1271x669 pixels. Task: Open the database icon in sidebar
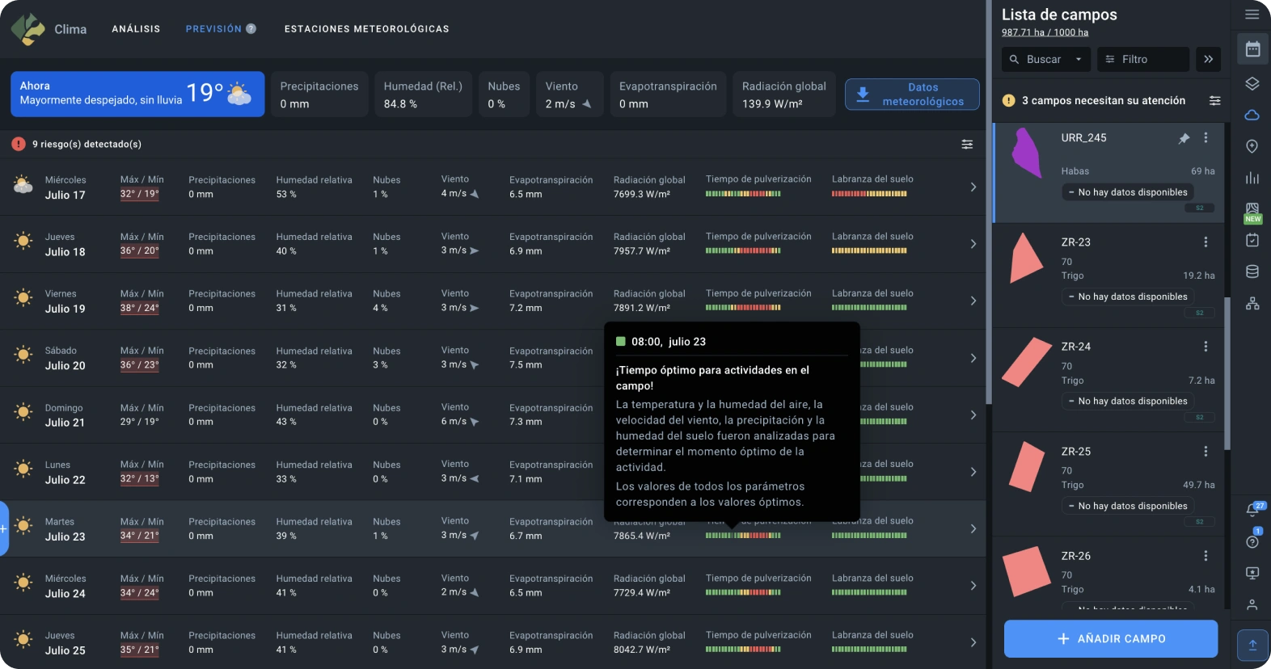[x=1252, y=271]
